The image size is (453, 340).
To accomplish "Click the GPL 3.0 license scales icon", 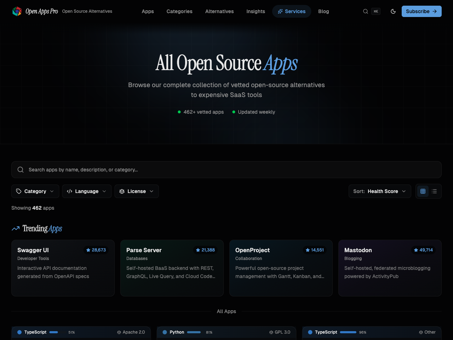I will [x=271, y=332].
